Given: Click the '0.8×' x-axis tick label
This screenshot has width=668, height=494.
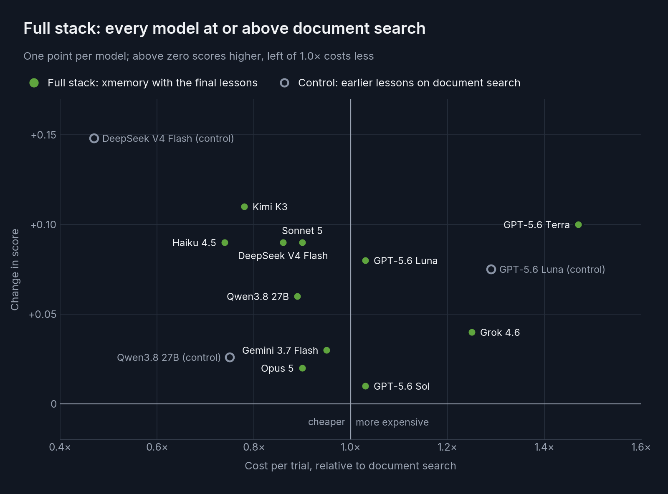Looking at the screenshot, I should click(254, 447).
